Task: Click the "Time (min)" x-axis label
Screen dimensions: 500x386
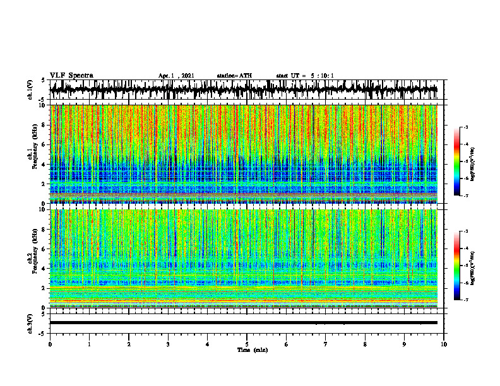Action: pyautogui.click(x=253, y=350)
